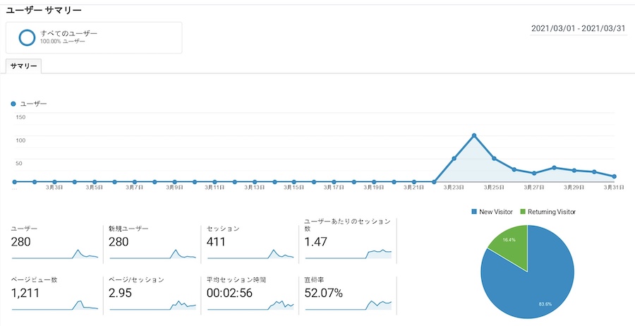Click the 直帰率 52.07% metric card
This screenshot has height=326, width=635.
[x=349, y=296]
